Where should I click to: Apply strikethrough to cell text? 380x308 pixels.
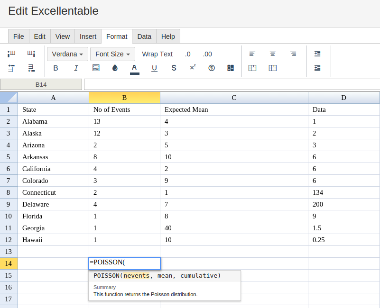pos(174,68)
